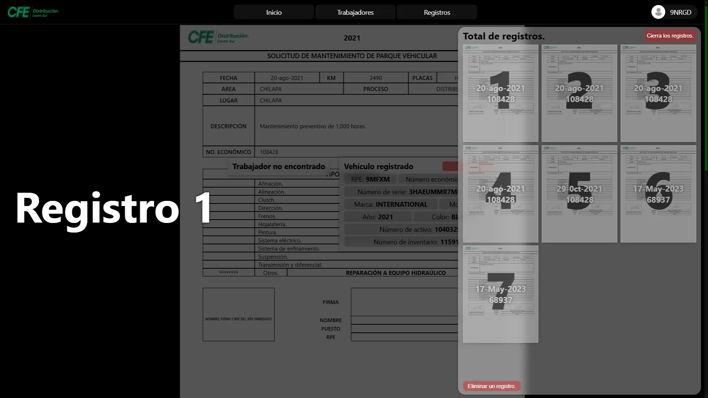Click the Año: 2021 field

(x=377, y=217)
